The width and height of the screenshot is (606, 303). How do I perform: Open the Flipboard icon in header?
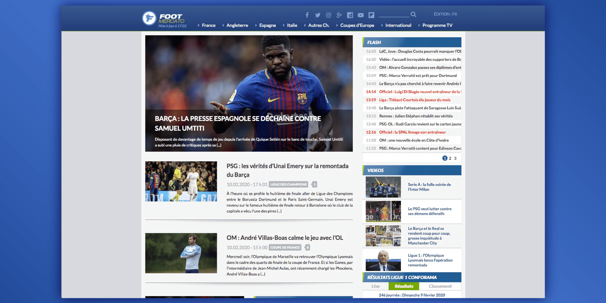tap(371, 15)
